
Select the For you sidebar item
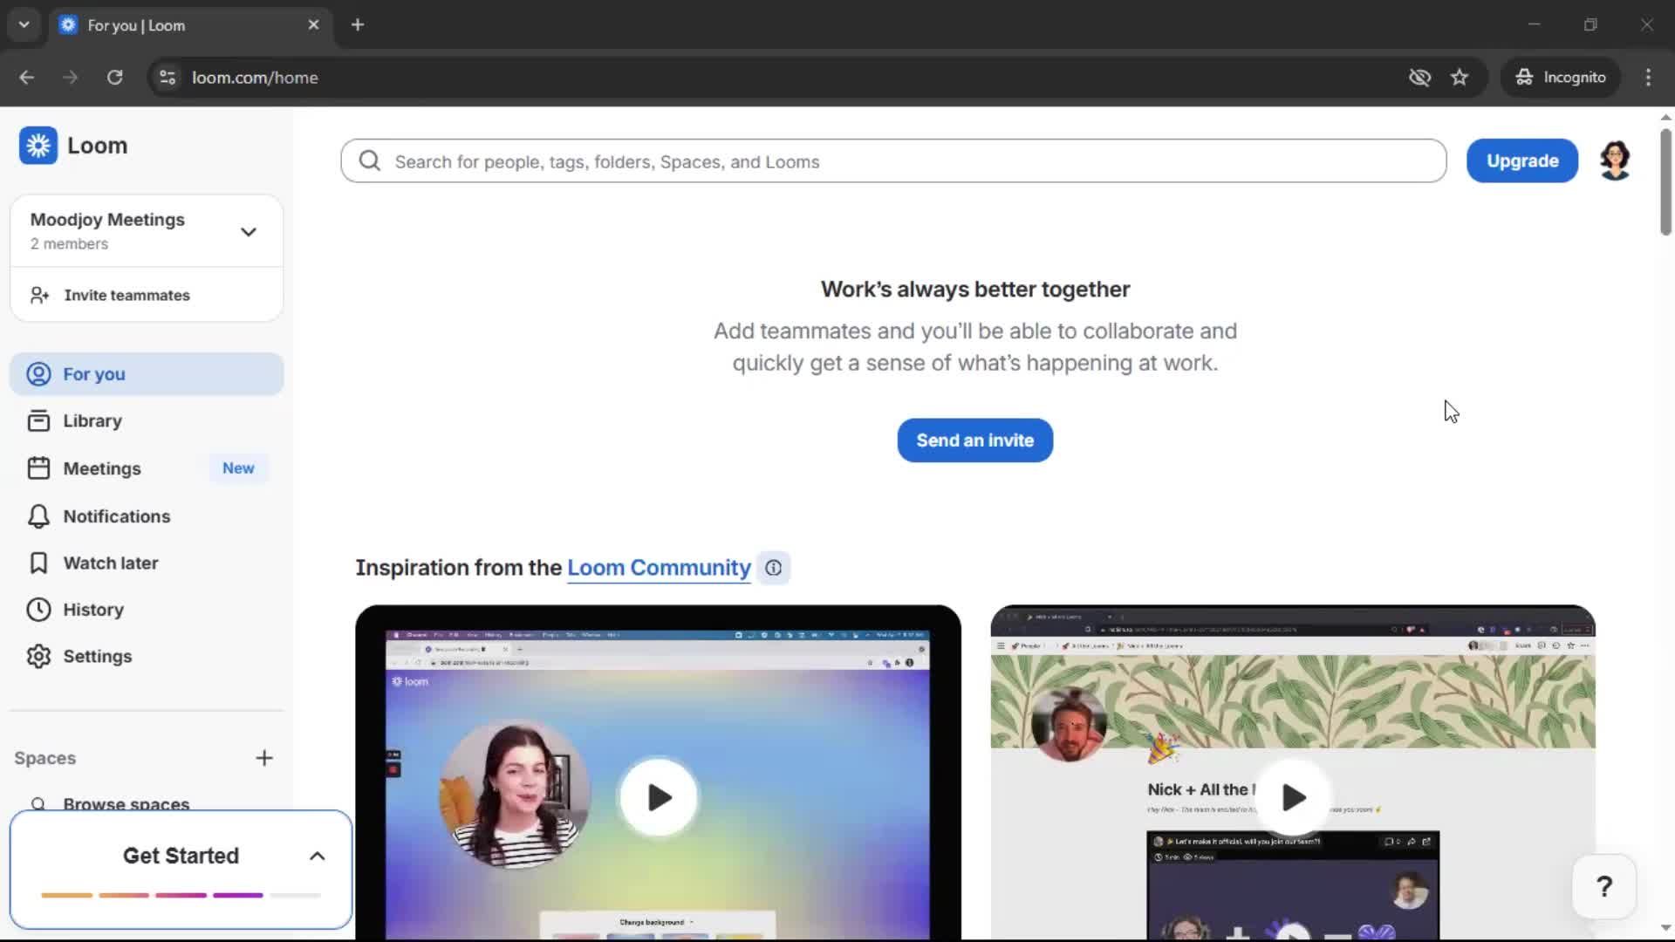tap(92, 373)
